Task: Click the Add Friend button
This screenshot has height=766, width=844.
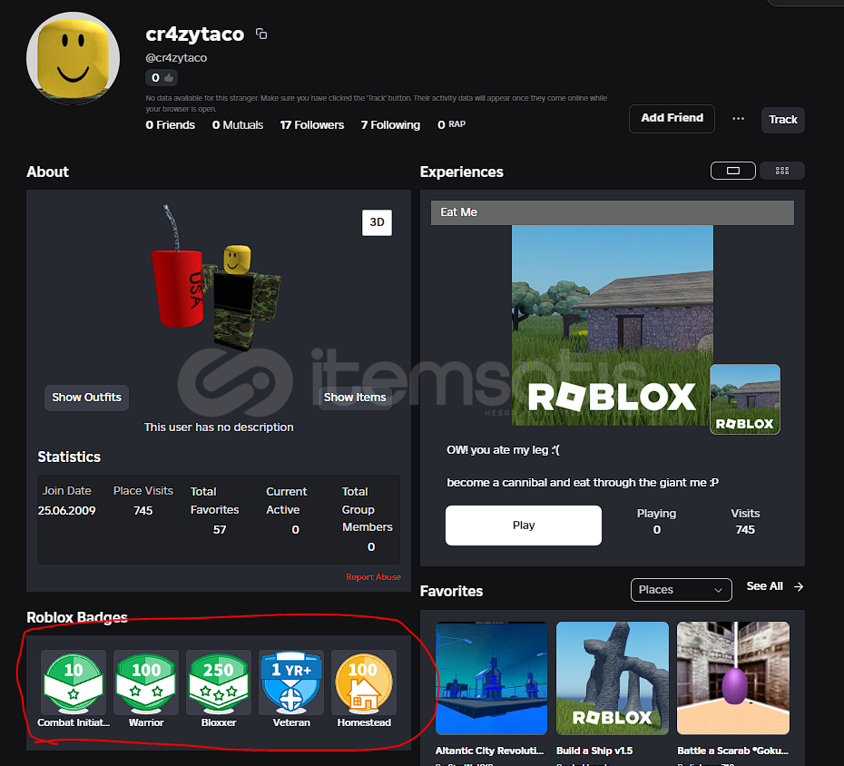Action: tap(672, 118)
